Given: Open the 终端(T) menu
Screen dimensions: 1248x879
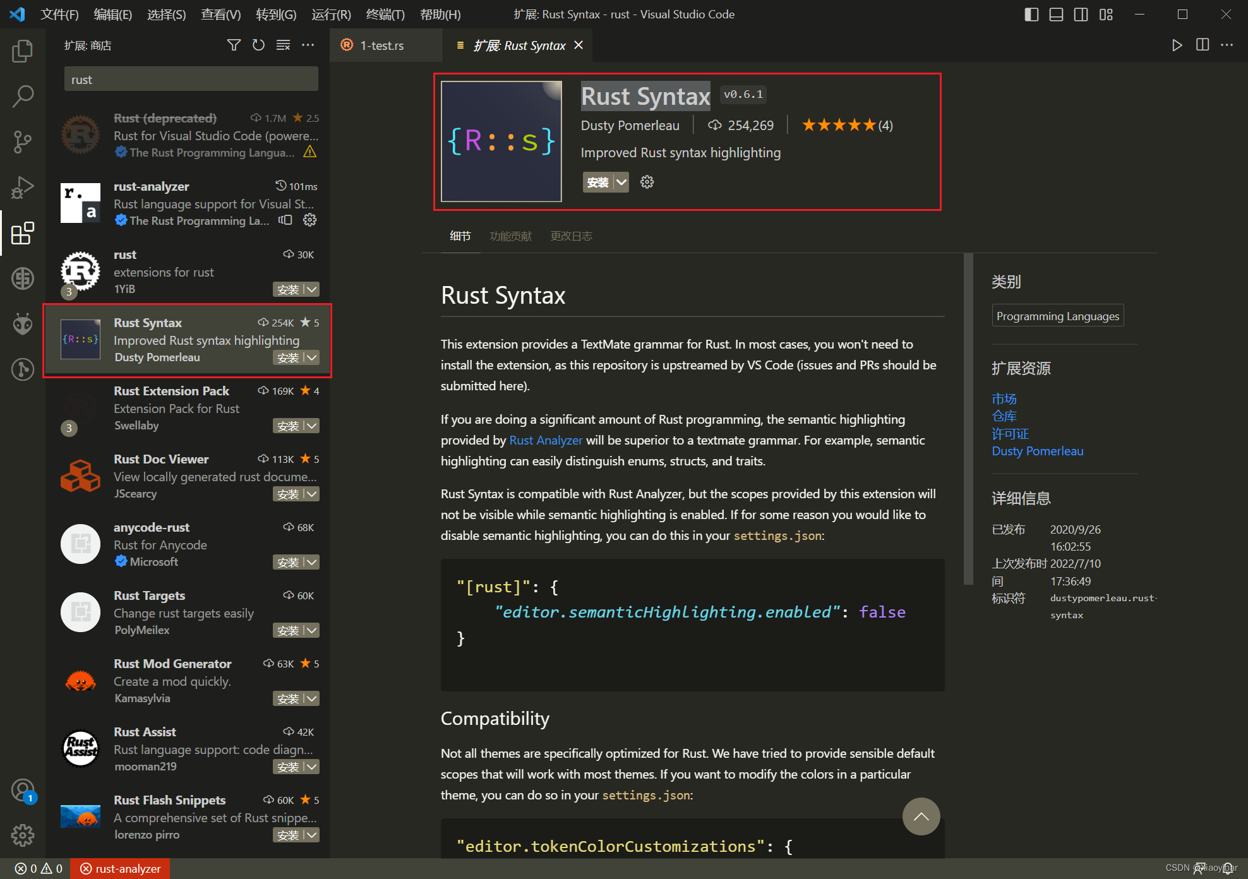Looking at the screenshot, I should click(385, 14).
